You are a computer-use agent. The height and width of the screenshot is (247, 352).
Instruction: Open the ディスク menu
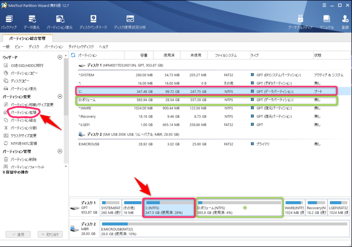[34, 47]
